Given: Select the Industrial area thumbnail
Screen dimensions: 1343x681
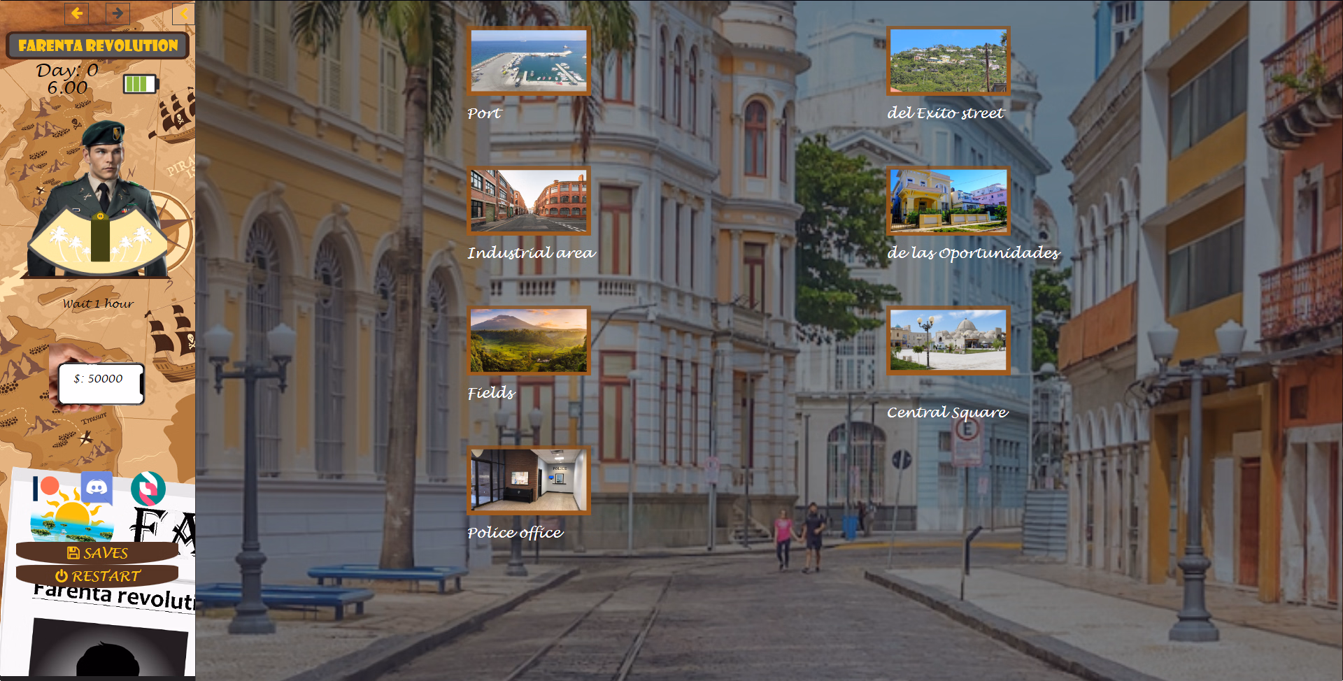Looking at the screenshot, I should [x=529, y=201].
